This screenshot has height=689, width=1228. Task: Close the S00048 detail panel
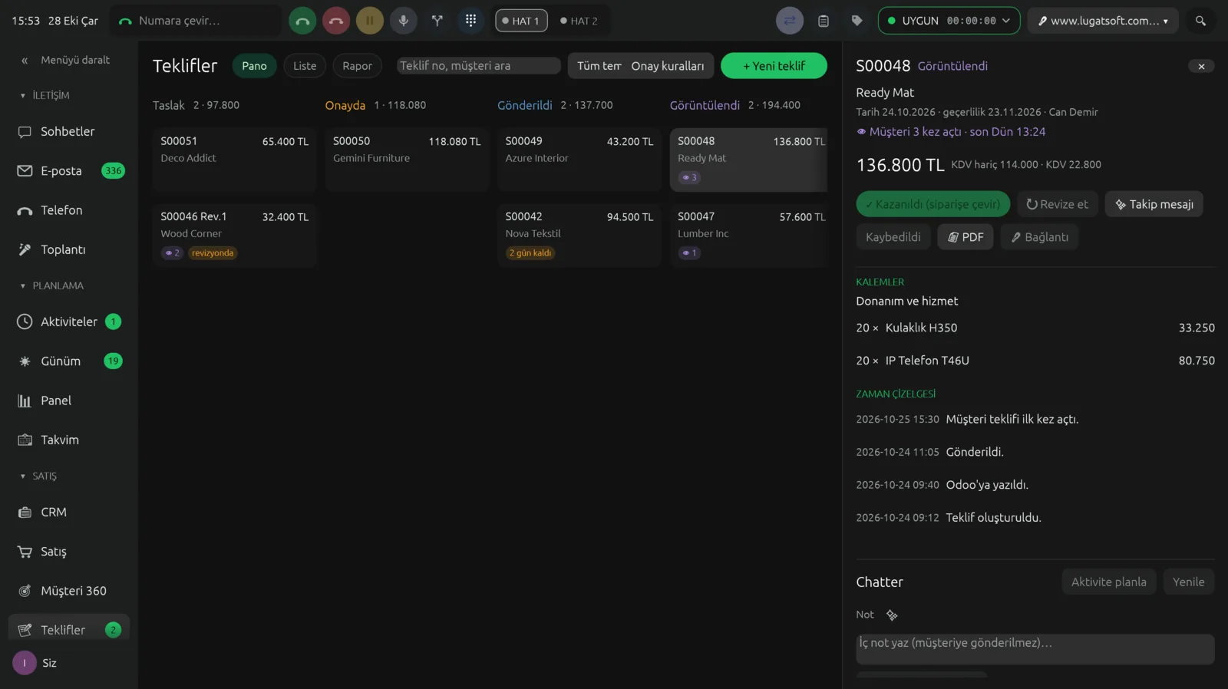coord(1201,67)
